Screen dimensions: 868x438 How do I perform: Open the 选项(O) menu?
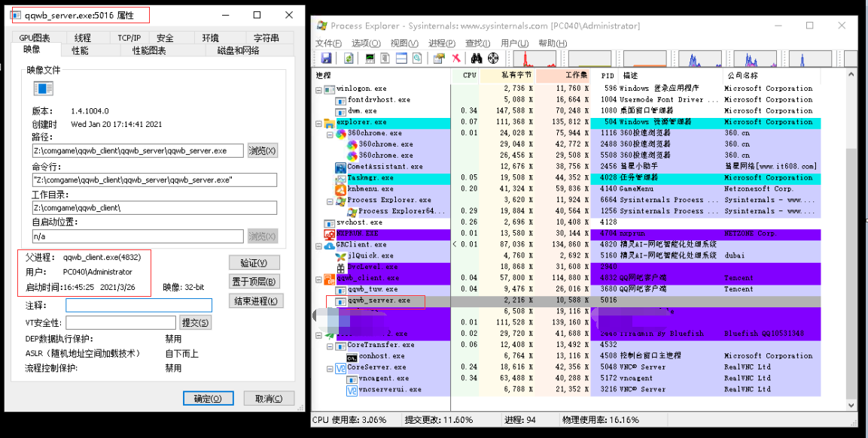pyautogui.click(x=366, y=43)
